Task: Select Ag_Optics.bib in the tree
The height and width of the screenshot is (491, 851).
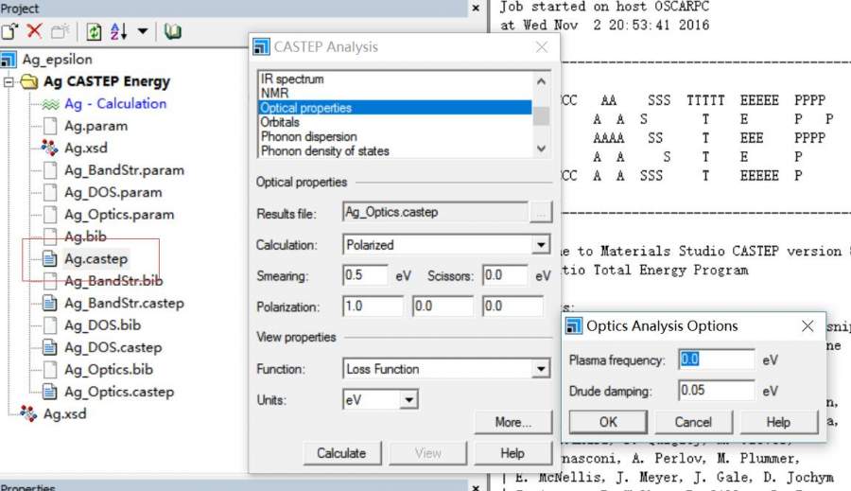Action: click(x=109, y=370)
